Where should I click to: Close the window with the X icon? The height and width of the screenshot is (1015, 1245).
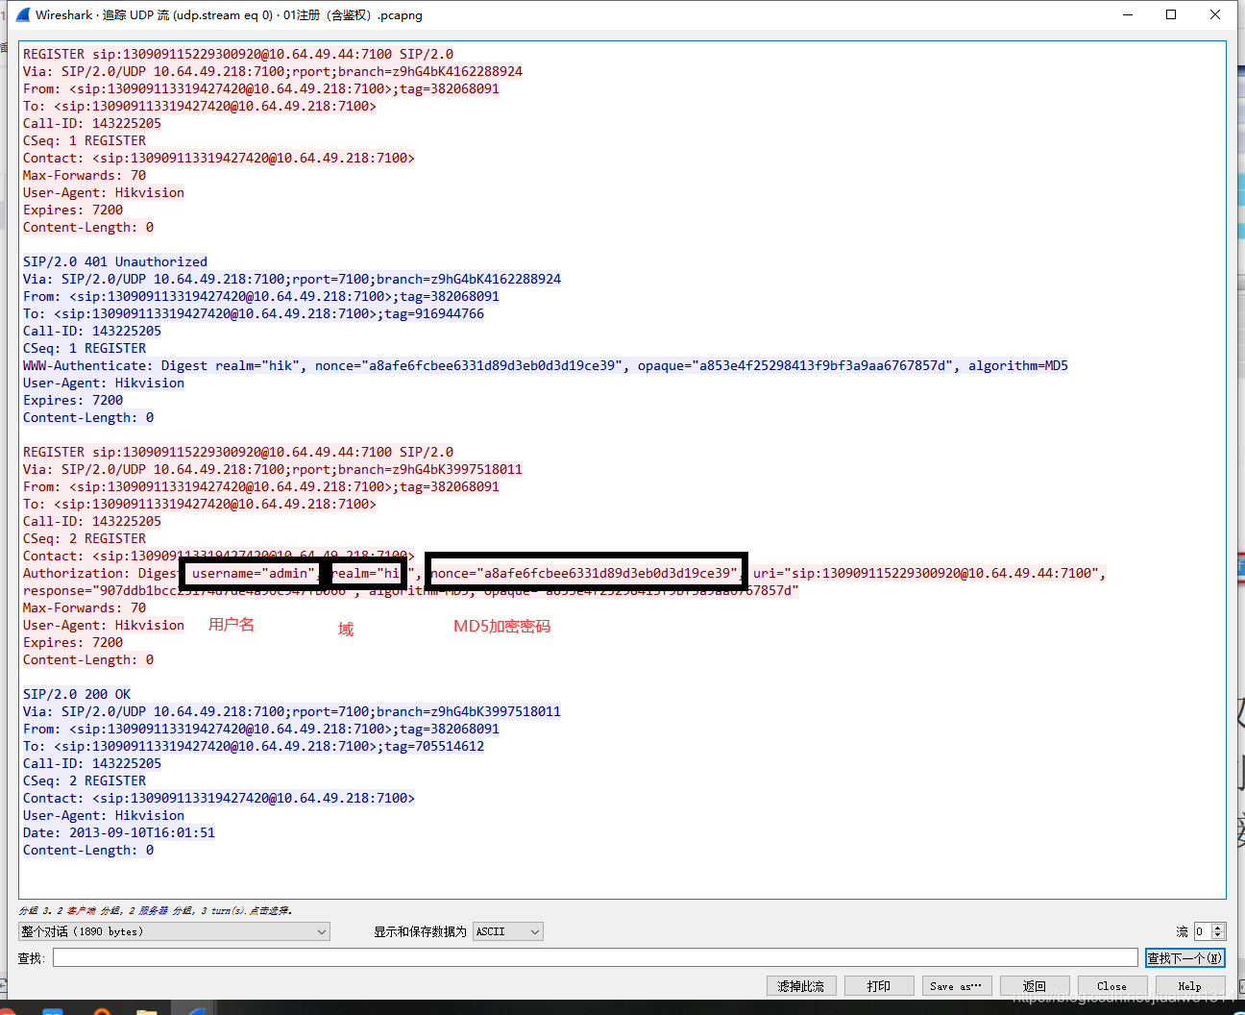click(1215, 14)
